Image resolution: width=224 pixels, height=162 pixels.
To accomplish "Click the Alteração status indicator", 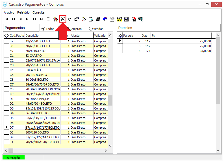I will coord(14,157).
